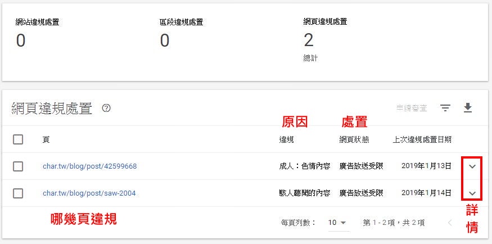Select the 網頁違規處置 summary showing 2
The image size is (492, 244).
(309, 40)
